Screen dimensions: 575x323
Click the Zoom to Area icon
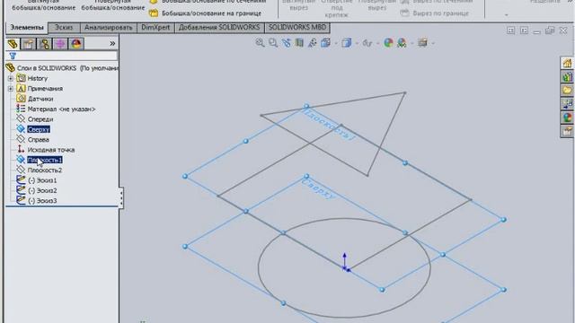point(273,43)
